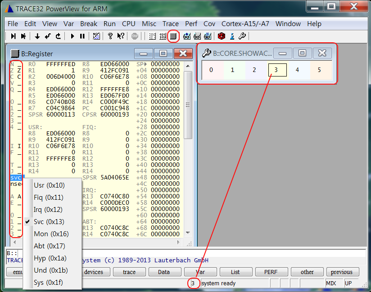
Task: Click the trace button at bottom
Action: [x=129, y=272]
